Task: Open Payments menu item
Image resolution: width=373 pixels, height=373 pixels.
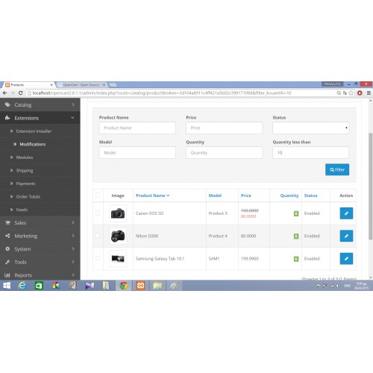Action: [x=25, y=184]
